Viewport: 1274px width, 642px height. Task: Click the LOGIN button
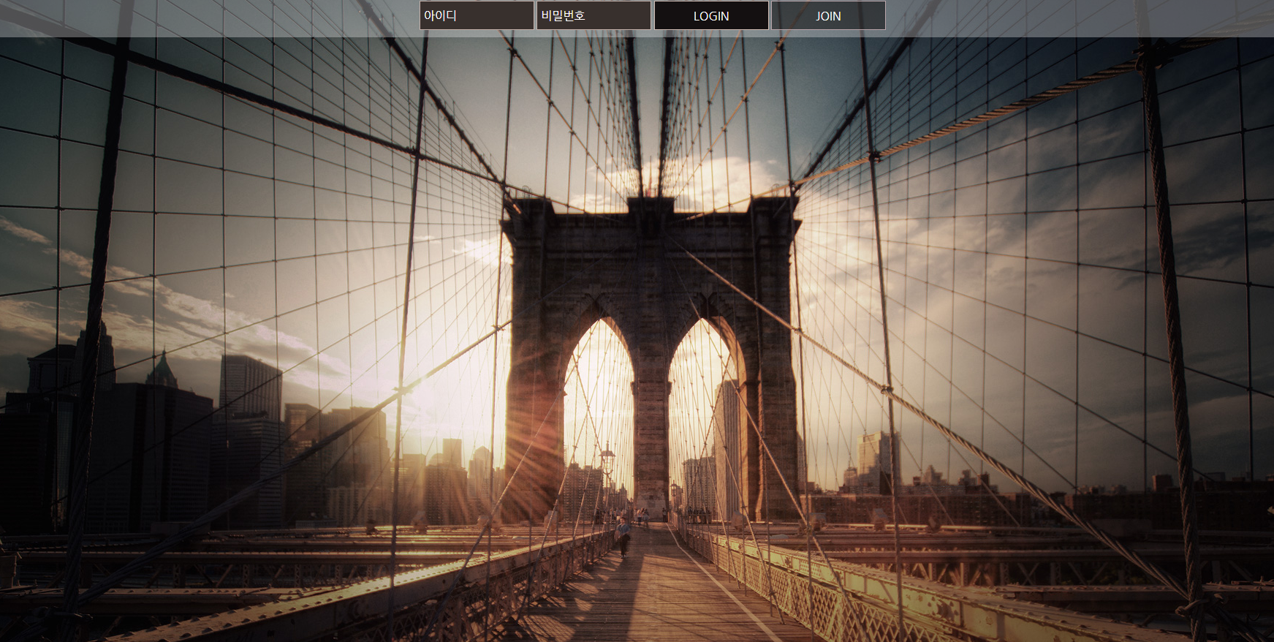(711, 15)
